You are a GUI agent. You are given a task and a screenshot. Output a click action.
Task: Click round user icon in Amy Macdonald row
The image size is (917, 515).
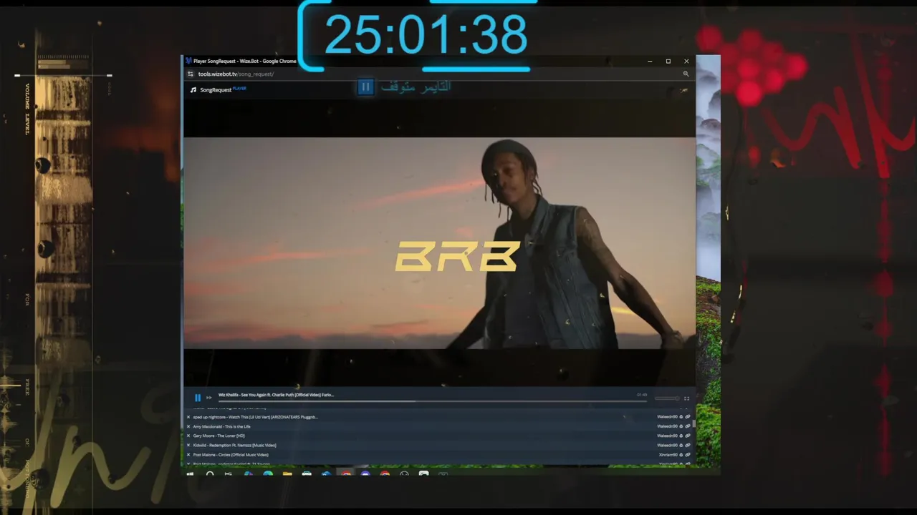(x=681, y=426)
